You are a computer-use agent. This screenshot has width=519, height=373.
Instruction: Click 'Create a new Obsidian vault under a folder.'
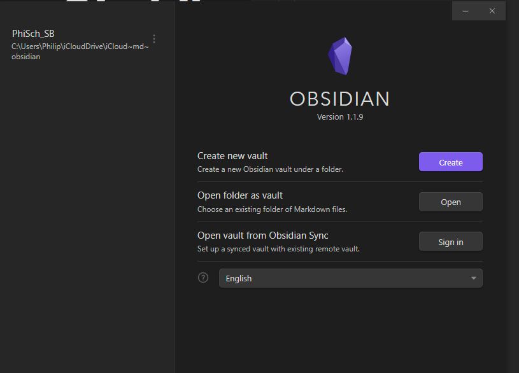270,169
